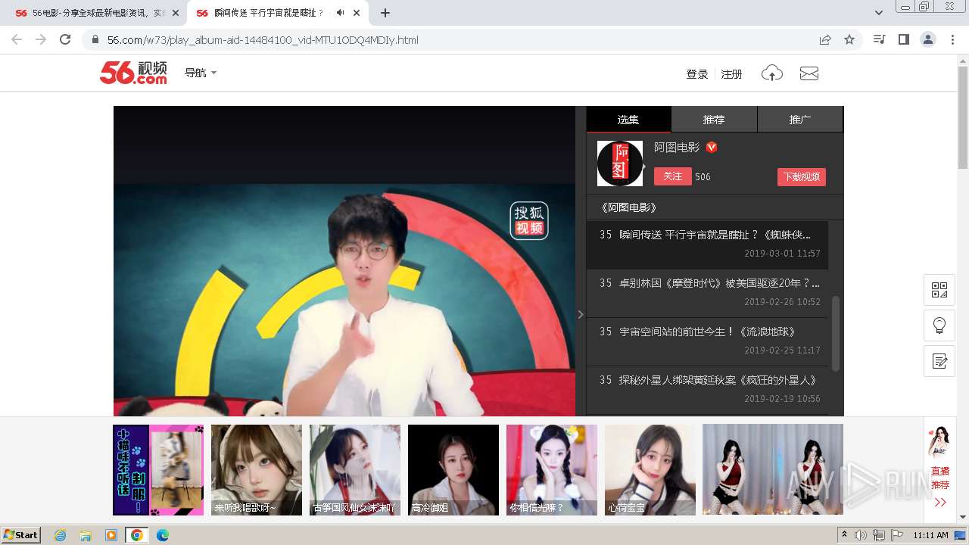Open the red-top dancers live thumbnail
The image size is (969, 545).
[773, 470]
